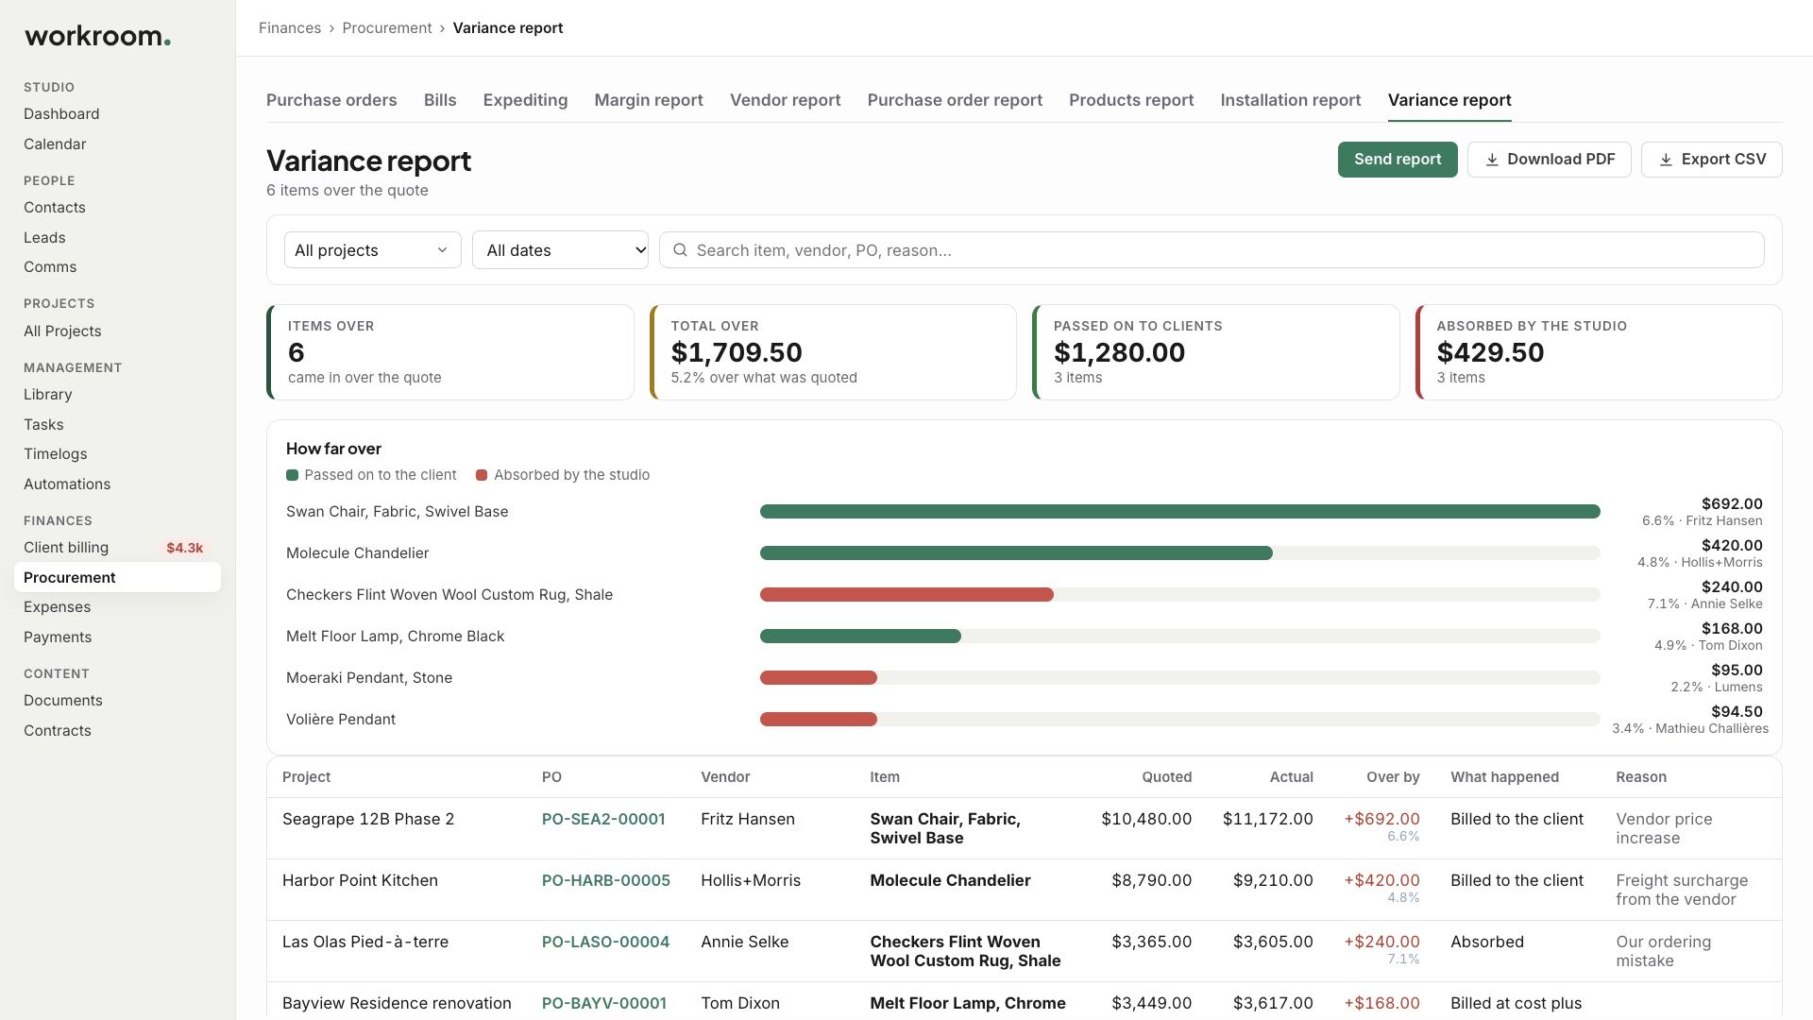
Task: Click the Molecule Chandelier variance bar
Action: coord(1016,553)
